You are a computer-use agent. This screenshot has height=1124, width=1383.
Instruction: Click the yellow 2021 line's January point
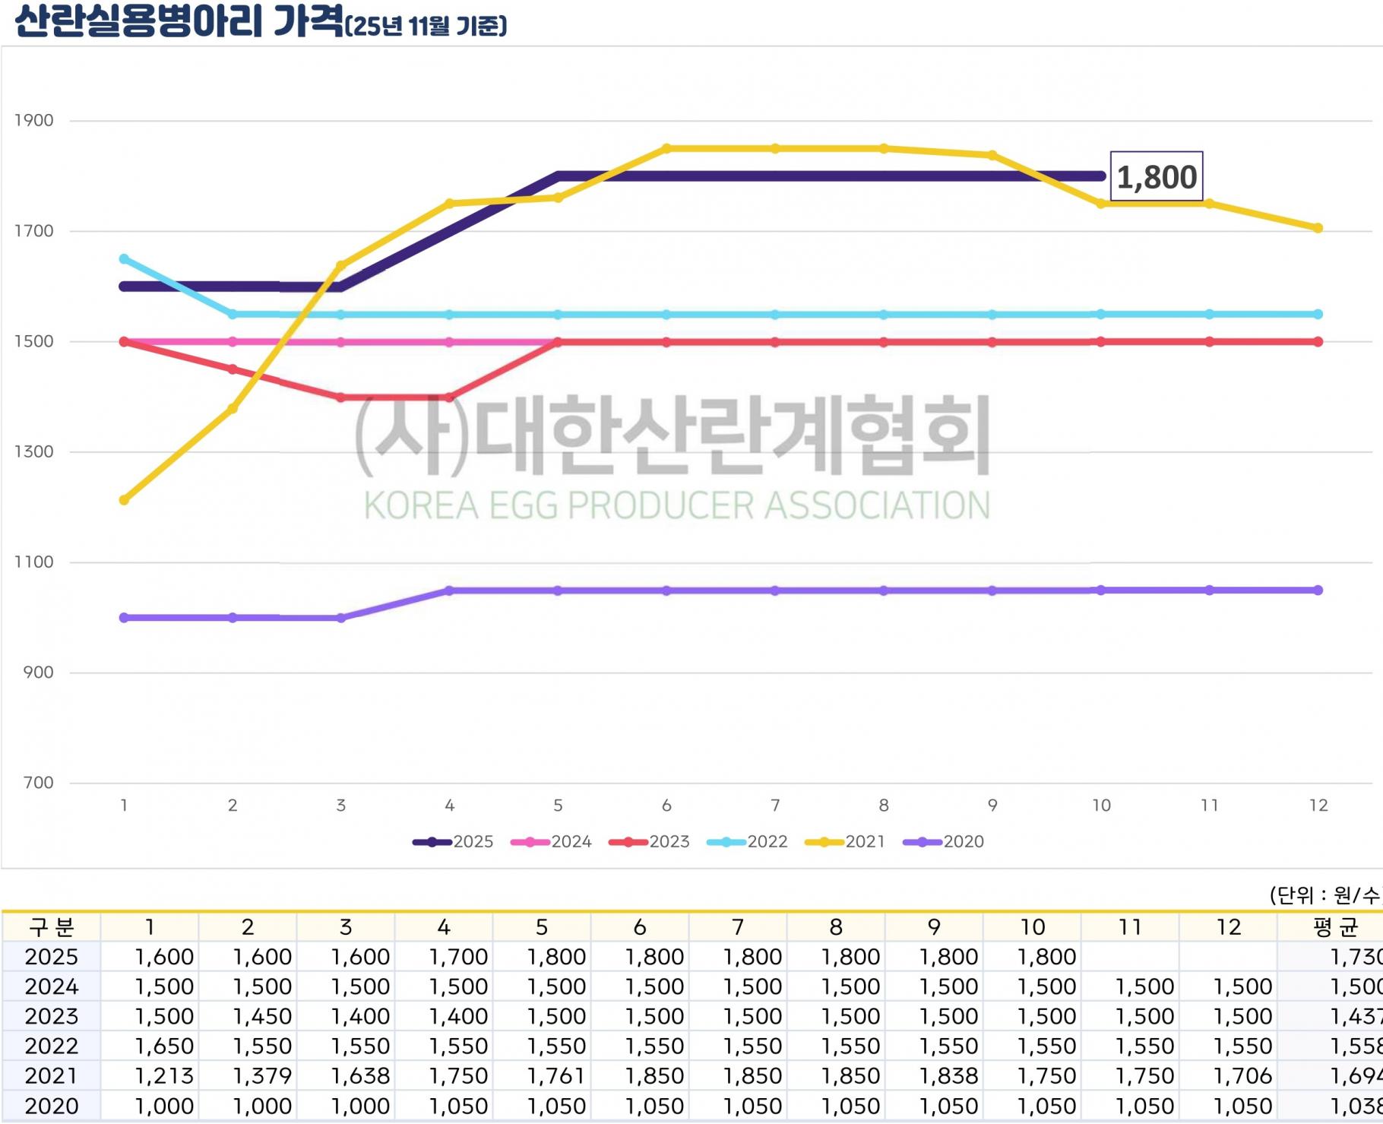point(124,500)
